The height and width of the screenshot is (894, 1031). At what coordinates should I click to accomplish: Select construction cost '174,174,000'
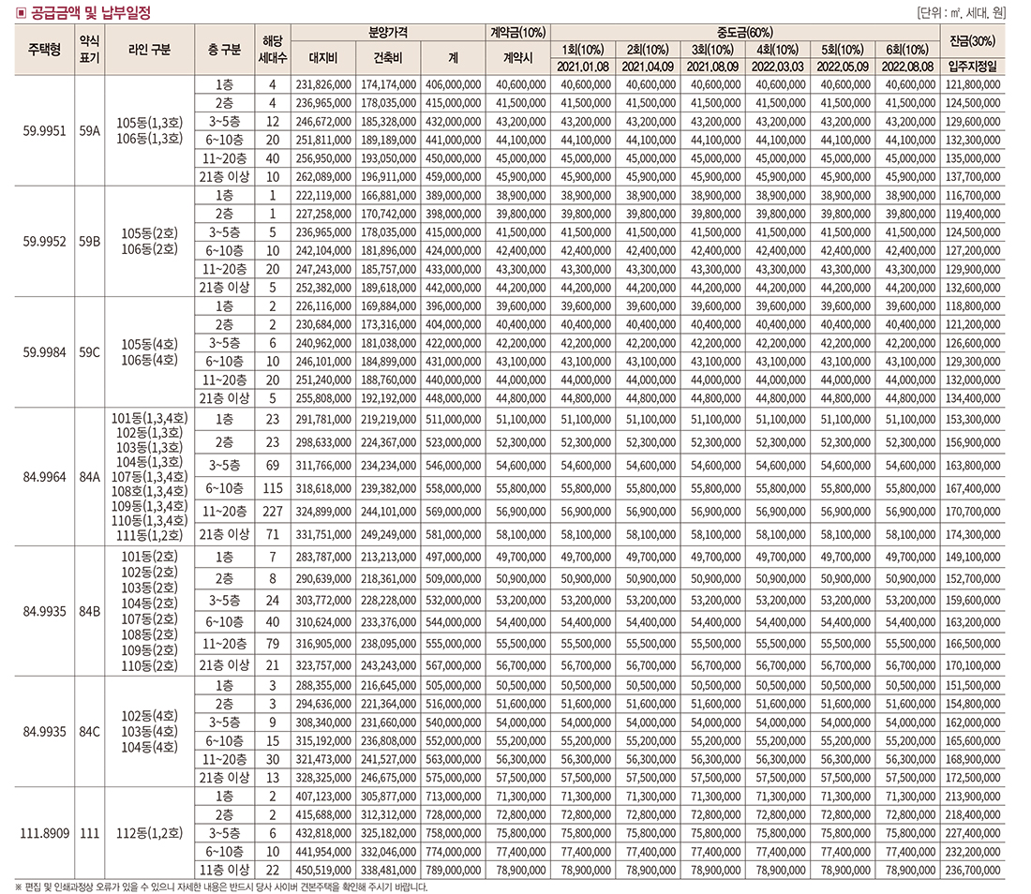pyautogui.click(x=388, y=84)
